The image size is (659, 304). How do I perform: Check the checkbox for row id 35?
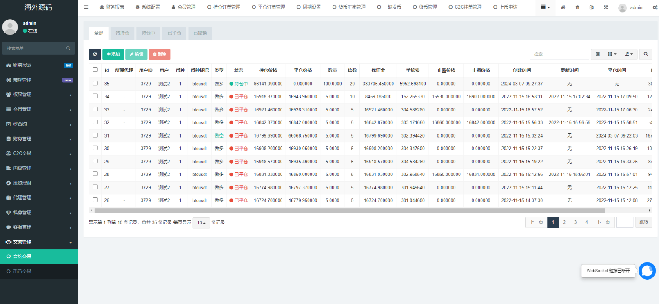point(95,83)
